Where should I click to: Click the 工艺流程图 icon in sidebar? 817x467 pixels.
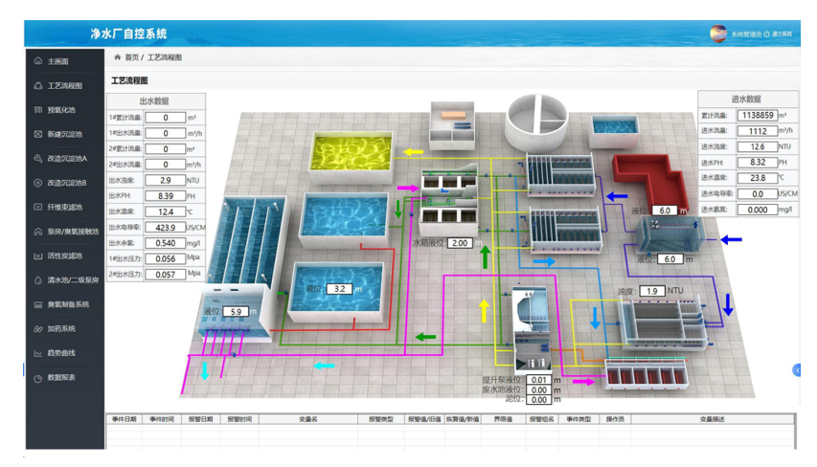click(38, 85)
